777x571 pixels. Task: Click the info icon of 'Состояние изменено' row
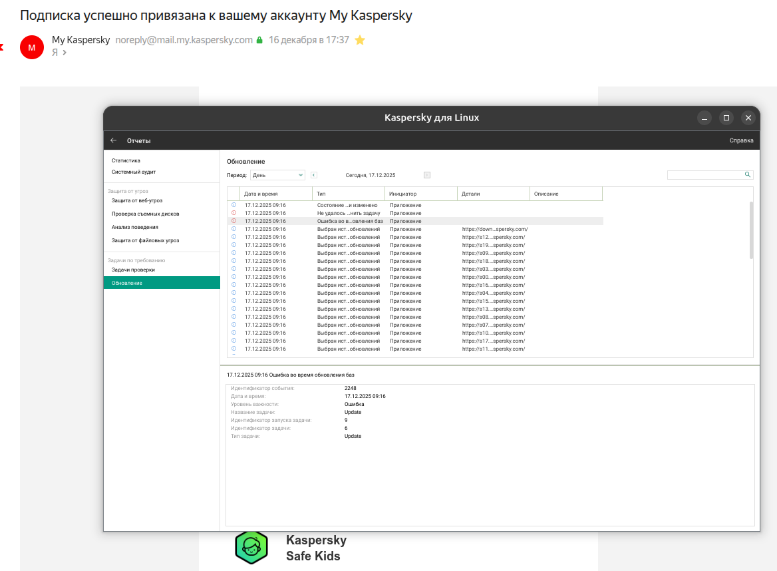pyautogui.click(x=233, y=205)
